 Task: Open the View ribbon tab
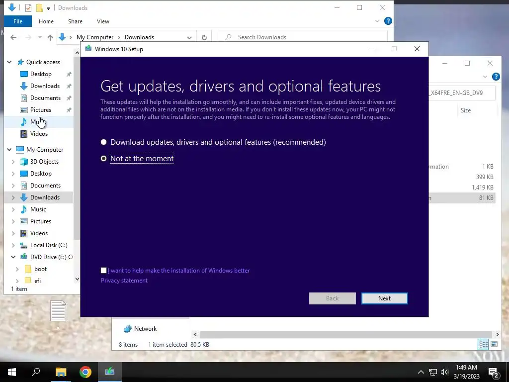click(x=103, y=21)
